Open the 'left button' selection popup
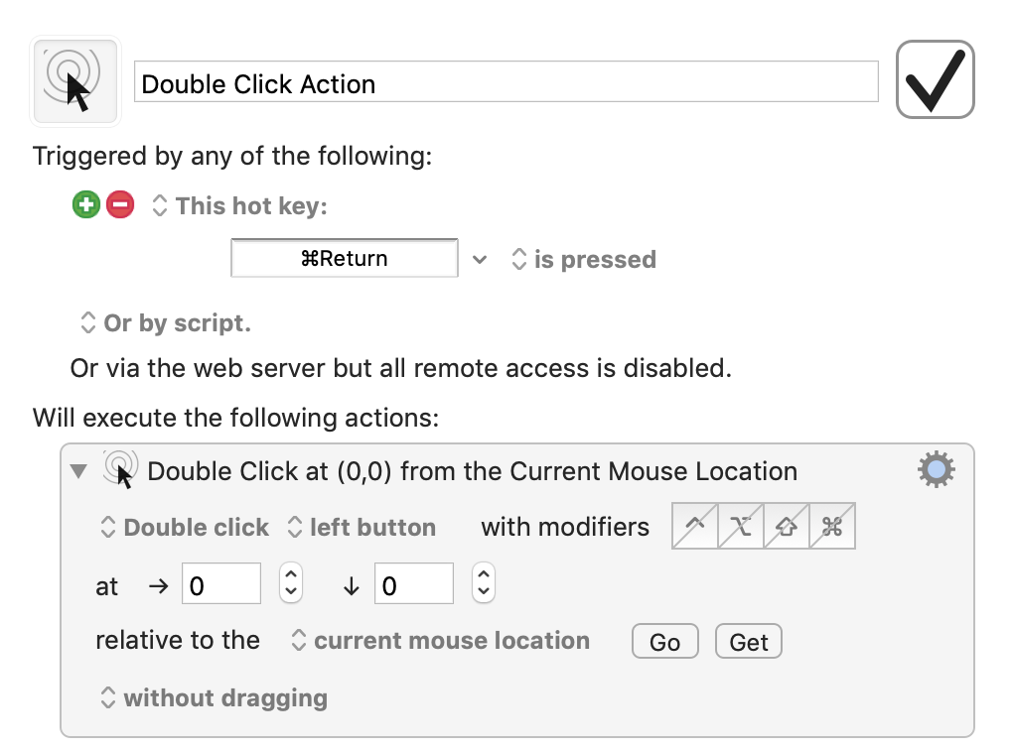Screen dimensions: 1013x750 click(x=361, y=528)
